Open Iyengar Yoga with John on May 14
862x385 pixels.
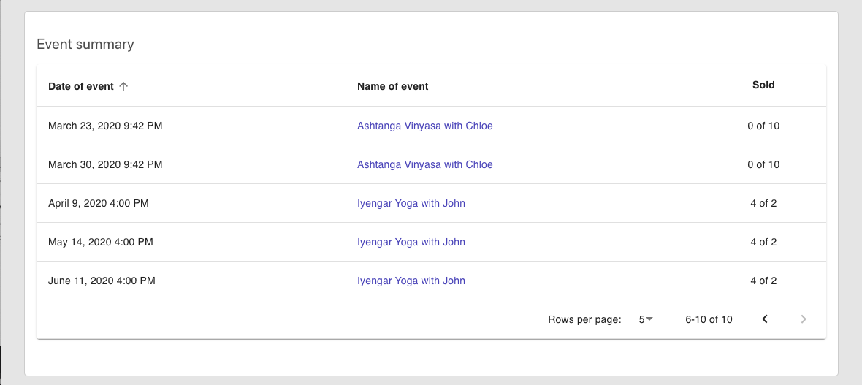[411, 242]
